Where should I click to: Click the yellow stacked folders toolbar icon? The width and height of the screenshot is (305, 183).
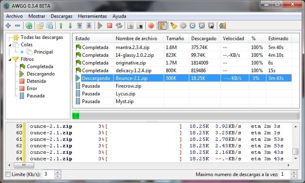point(40,26)
